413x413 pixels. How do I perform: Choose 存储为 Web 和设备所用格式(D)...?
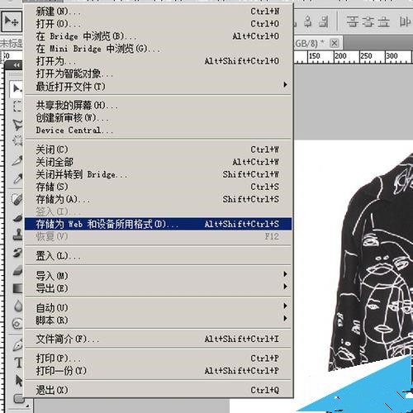coord(158,224)
